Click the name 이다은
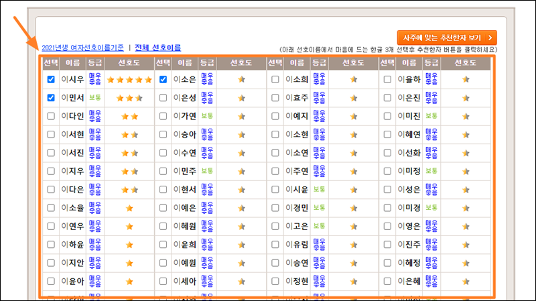Screen dimensions: 536x301 point(72,190)
